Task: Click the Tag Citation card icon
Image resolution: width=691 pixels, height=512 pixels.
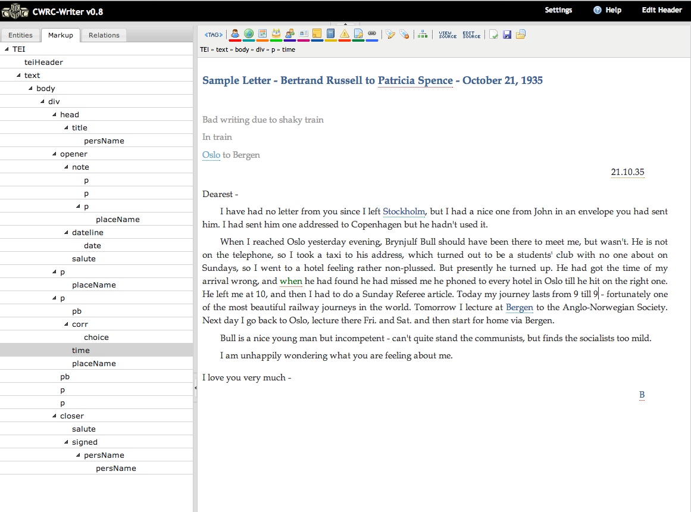Action: tap(304, 34)
